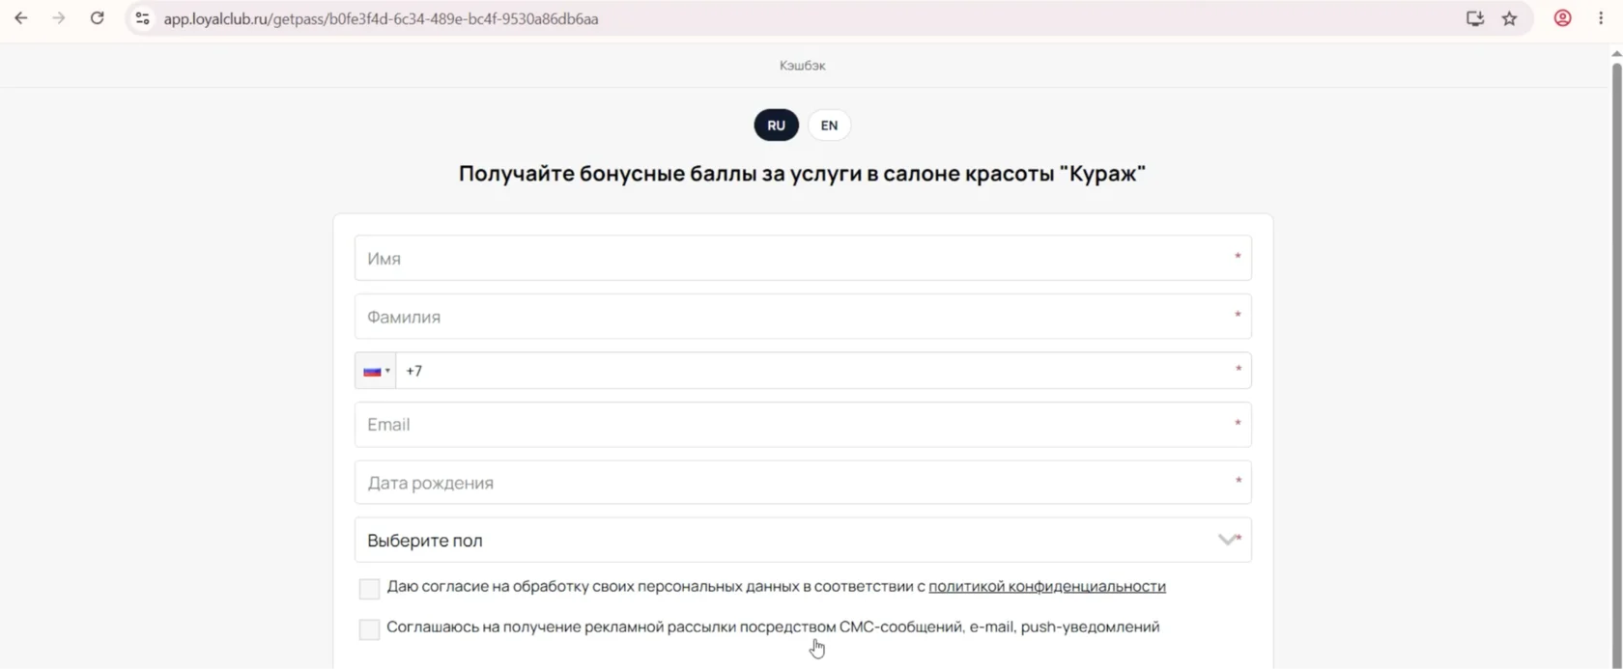The image size is (1623, 669).
Task: Click the address bar URL
Action: (x=381, y=18)
